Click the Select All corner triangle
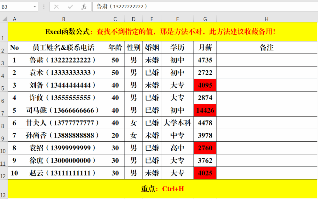This screenshot has width=318, height=199. pos(4,19)
